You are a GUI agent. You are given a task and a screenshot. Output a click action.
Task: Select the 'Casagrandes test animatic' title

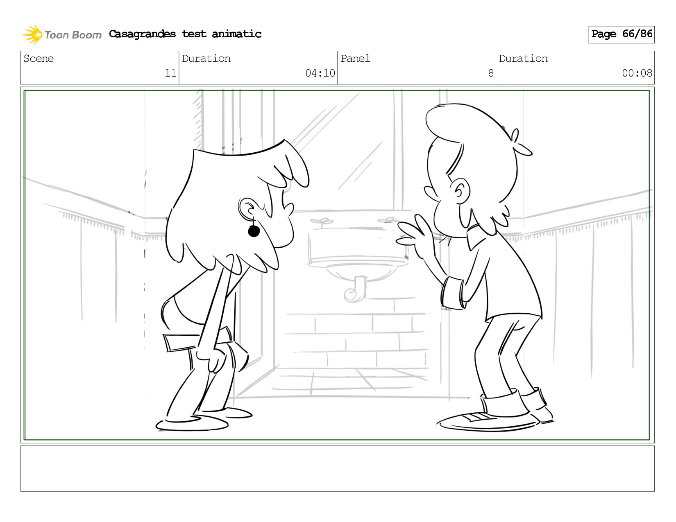(185, 34)
